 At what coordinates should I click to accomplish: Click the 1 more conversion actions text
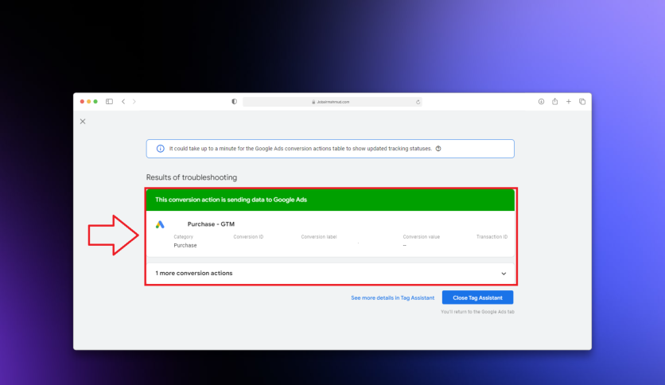[x=194, y=273]
